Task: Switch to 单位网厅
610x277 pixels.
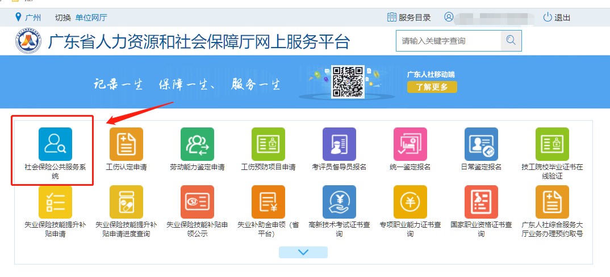Action: [x=91, y=18]
